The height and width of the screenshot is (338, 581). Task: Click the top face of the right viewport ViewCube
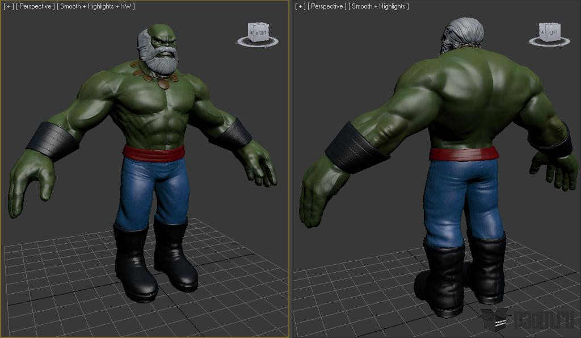pyautogui.click(x=549, y=25)
